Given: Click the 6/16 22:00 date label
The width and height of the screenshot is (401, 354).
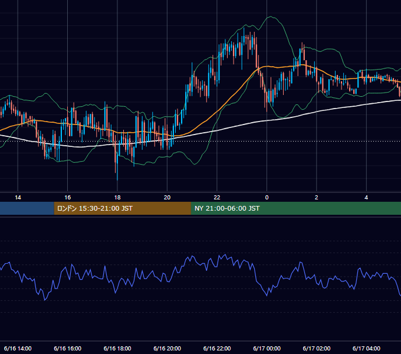Looking at the screenshot, I should pos(217,348).
